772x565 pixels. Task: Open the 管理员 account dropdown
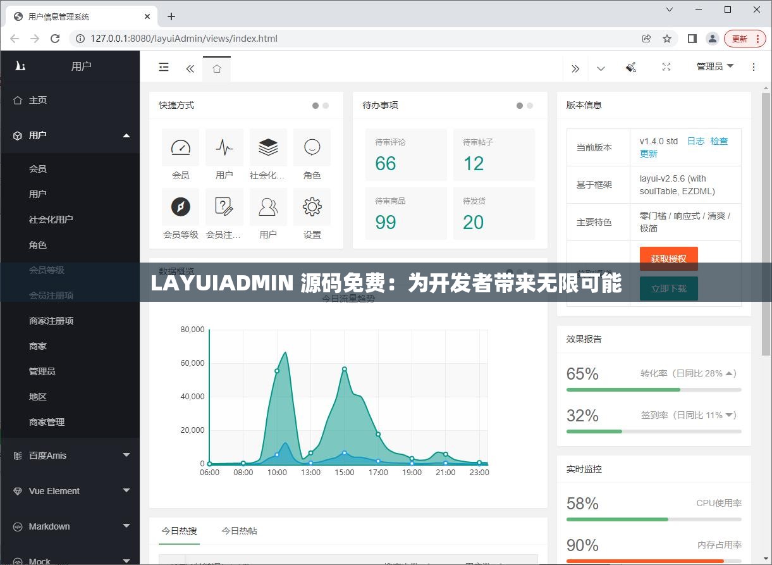tap(714, 66)
